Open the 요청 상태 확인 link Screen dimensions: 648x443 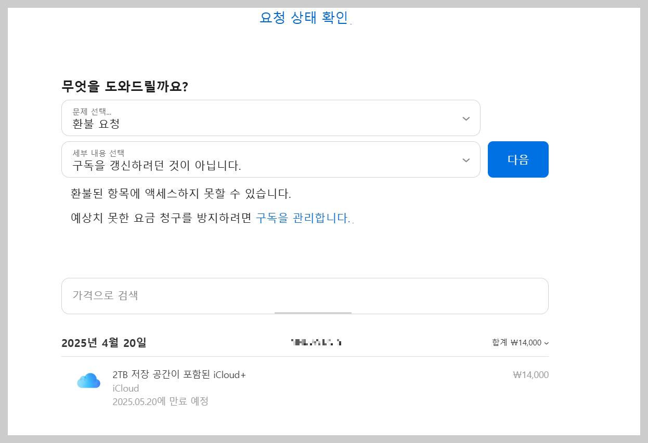304,17
